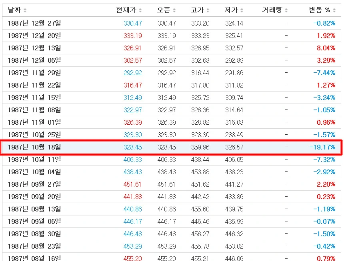The image size is (344, 261).
Task: Click the -7.32% change value
Action: point(324,159)
